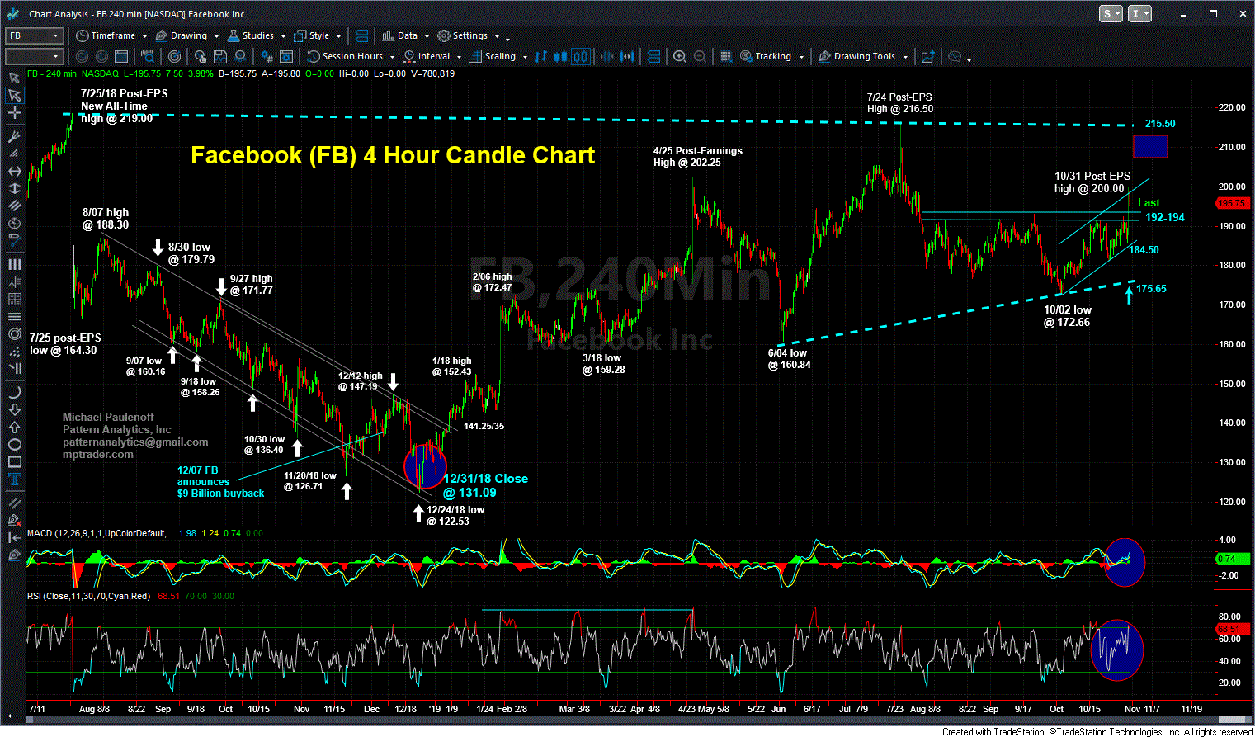The image size is (1255, 737).
Task: Click the Scaling button
Action: [x=493, y=56]
